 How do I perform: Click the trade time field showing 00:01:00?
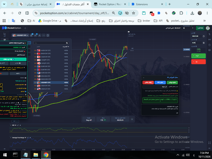pyautogui.click(x=197, y=36)
